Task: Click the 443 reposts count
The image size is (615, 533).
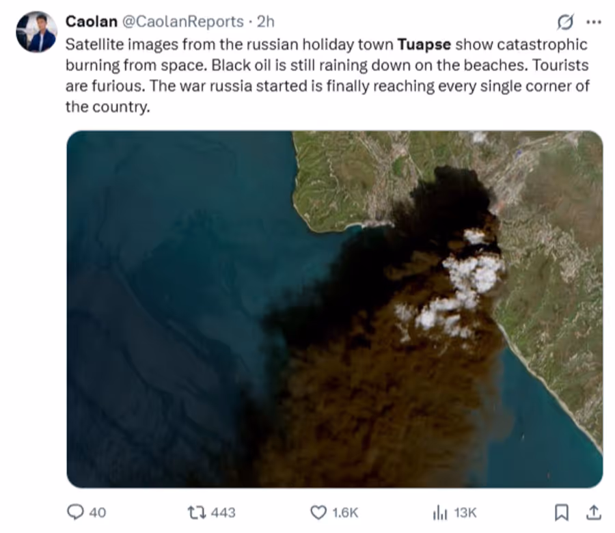Action: [x=223, y=512]
